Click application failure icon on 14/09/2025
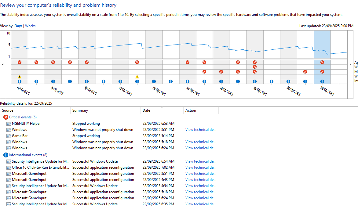The width and height of the screenshot is (358, 216). (x=188, y=62)
